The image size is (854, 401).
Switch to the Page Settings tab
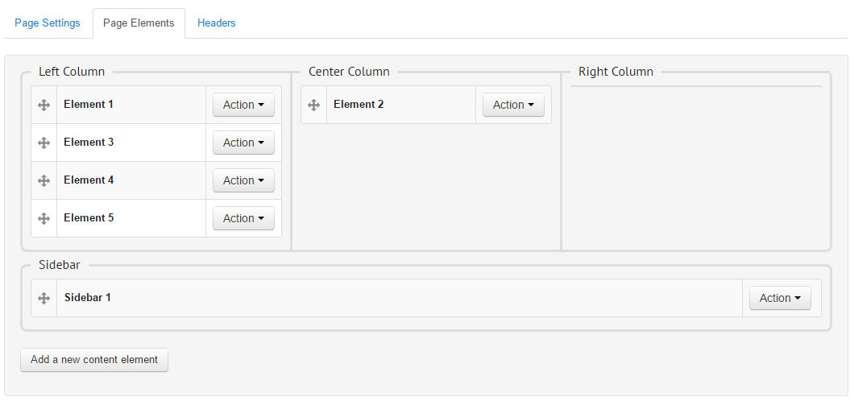point(48,23)
